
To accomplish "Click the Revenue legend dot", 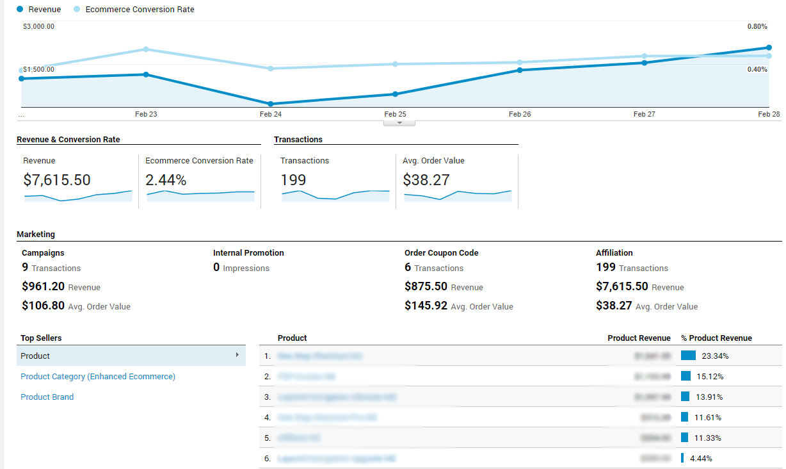I will point(19,10).
